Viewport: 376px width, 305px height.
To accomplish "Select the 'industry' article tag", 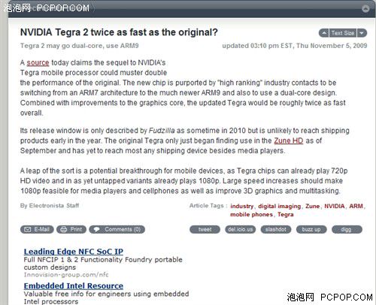I will 242,206.
